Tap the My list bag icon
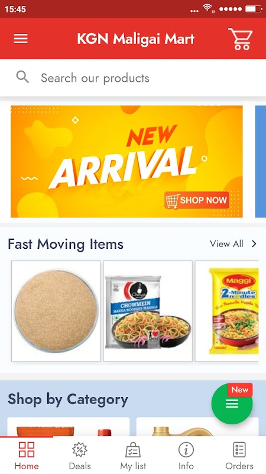The height and width of the screenshot is (474, 266). click(133, 450)
